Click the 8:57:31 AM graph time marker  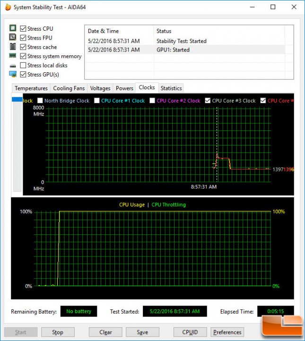[x=203, y=187]
